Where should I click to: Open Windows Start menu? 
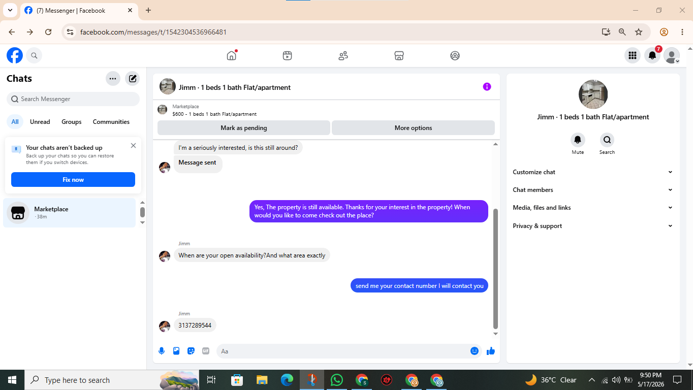tap(12, 380)
